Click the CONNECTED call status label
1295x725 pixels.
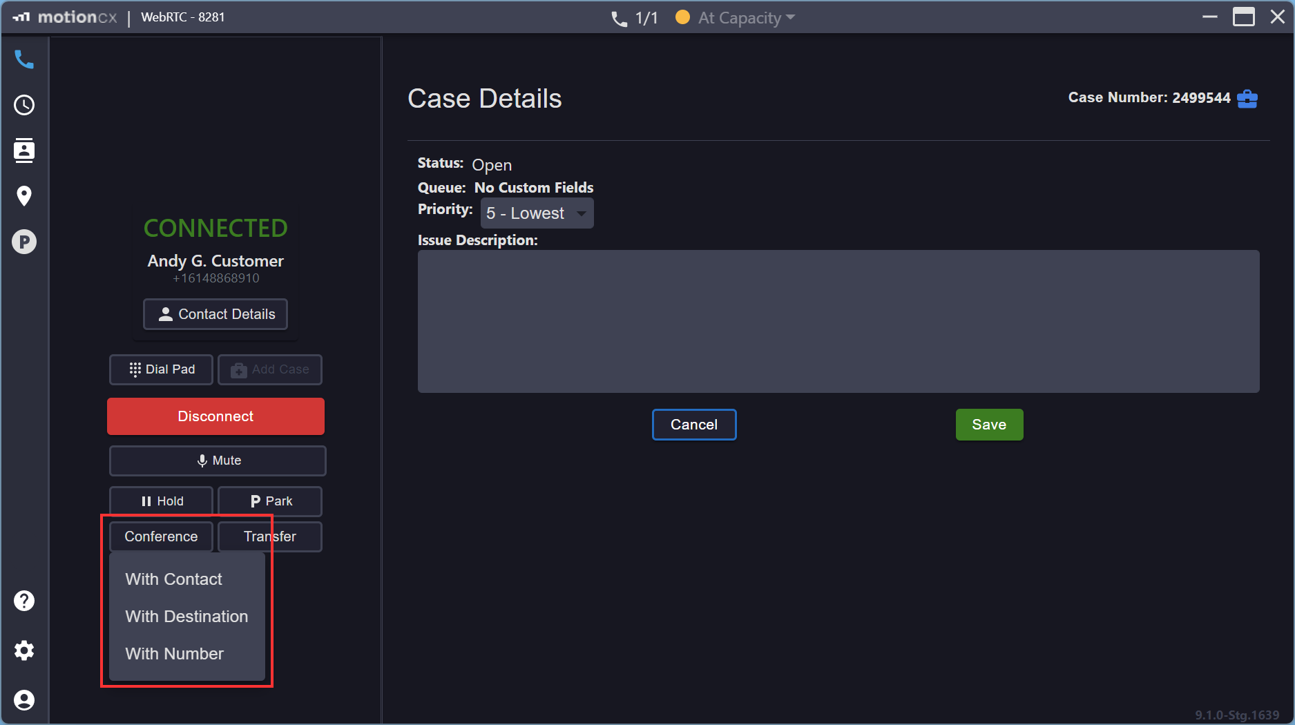pyautogui.click(x=215, y=229)
